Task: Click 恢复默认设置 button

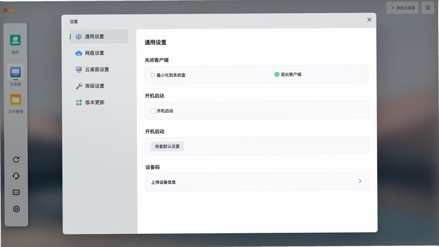Action: point(167,147)
